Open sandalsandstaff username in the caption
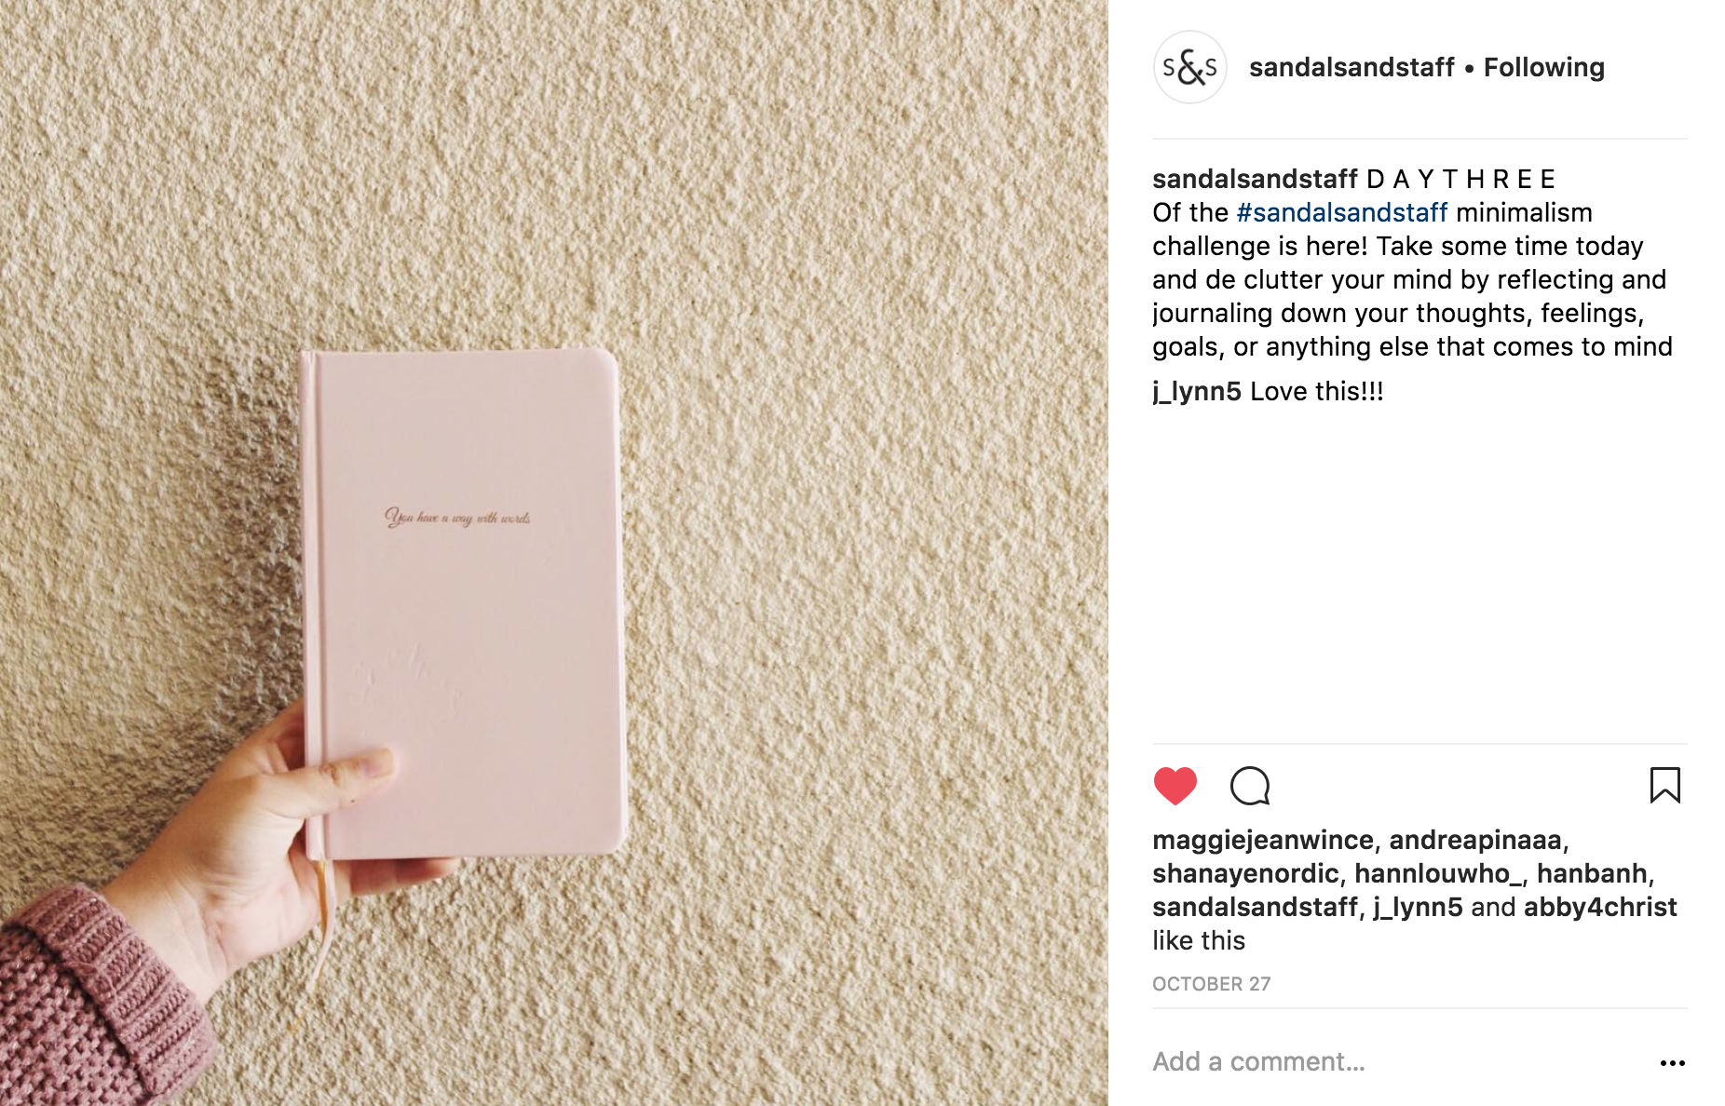The width and height of the screenshot is (1725, 1106). pos(1255,179)
